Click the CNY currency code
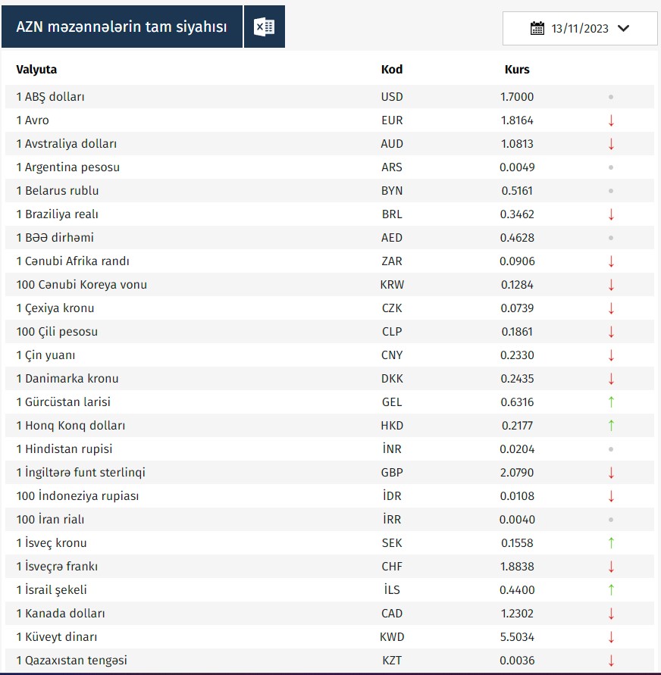The image size is (661, 675). point(392,355)
